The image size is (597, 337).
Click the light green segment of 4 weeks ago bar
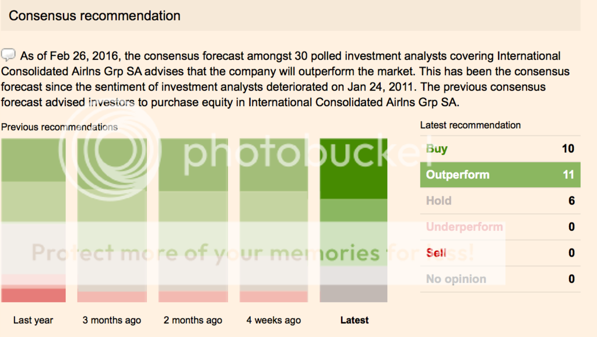tap(273, 207)
